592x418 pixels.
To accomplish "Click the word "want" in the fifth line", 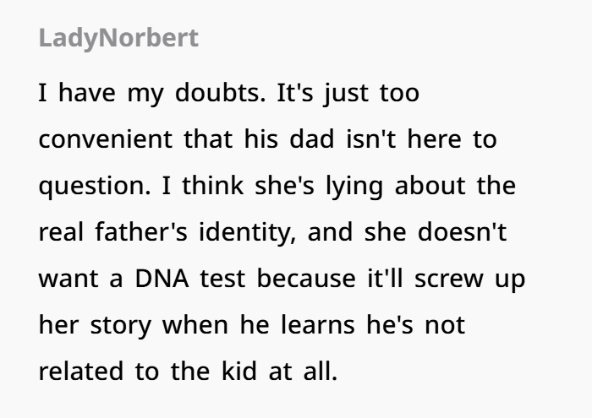I will coord(69,279).
